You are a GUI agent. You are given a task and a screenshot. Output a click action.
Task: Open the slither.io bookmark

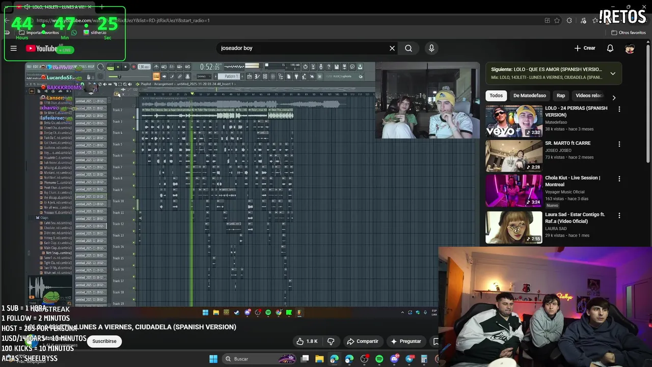[95, 33]
